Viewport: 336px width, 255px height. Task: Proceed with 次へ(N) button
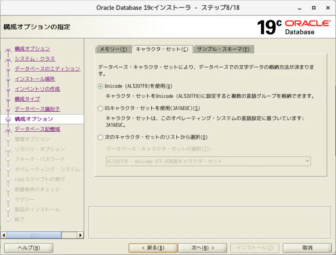pos(202,248)
